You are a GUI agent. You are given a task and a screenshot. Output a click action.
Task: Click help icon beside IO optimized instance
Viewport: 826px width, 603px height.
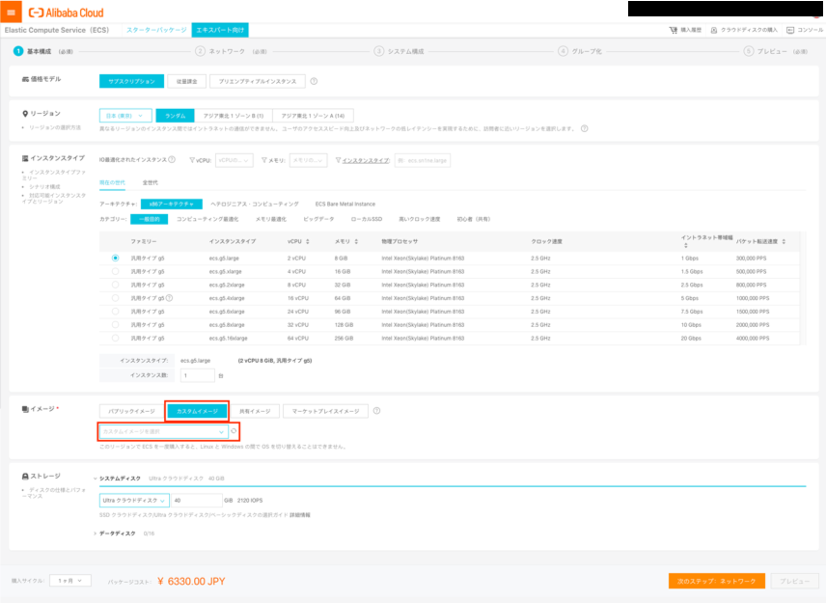tap(172, 159)
